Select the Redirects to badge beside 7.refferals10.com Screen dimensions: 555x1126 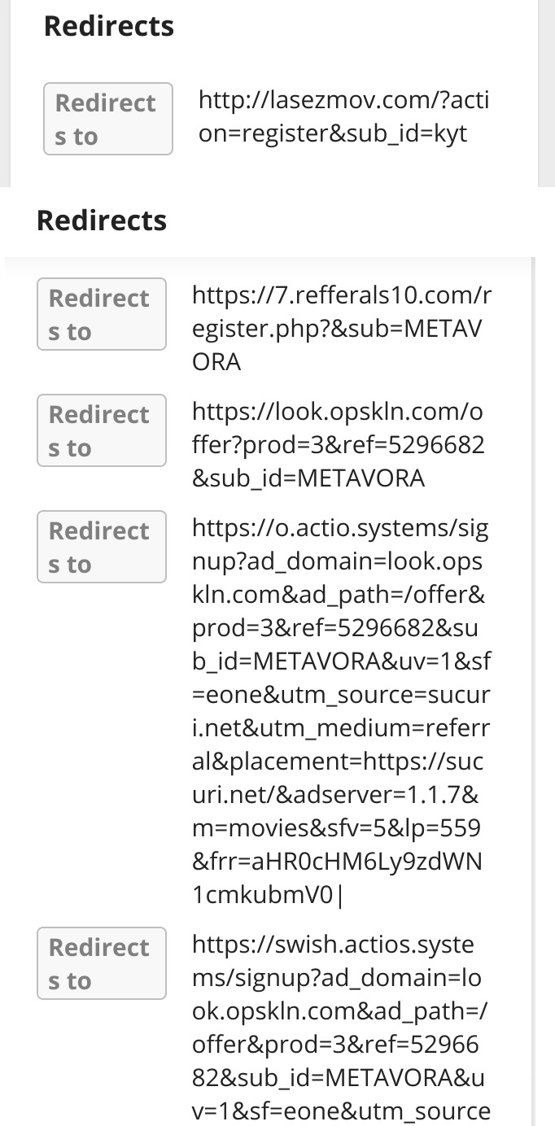click(102, 314)
